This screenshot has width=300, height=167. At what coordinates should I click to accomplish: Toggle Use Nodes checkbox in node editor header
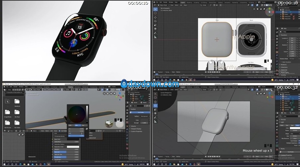(60, 131)
